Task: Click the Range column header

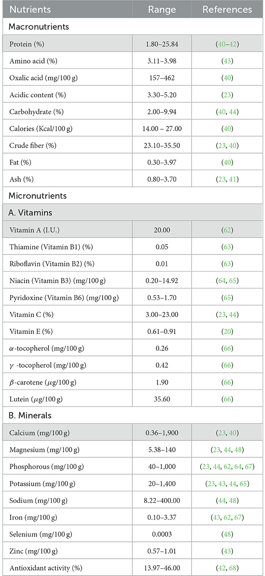Action: tap(161, 9)
